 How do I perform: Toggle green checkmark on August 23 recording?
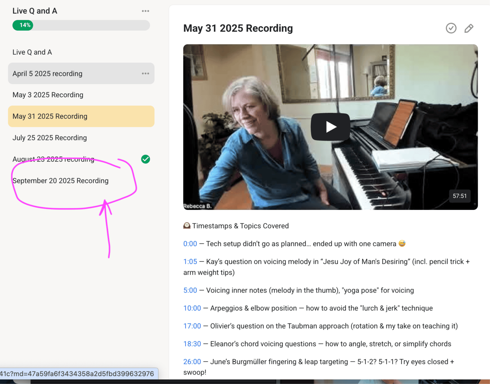145,159
